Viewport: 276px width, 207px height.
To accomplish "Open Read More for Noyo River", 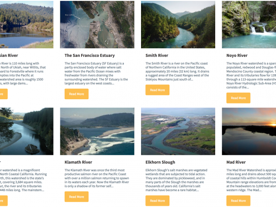I will click(x=238, y=98).
